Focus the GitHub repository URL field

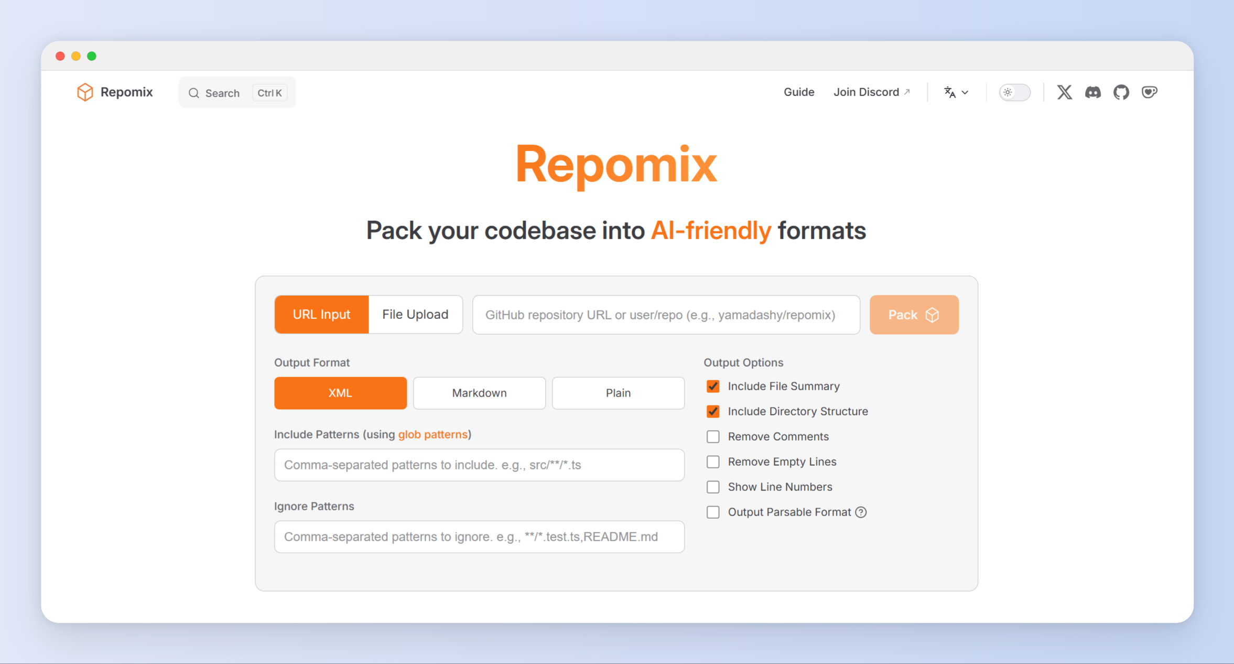[x=665, y=315]
